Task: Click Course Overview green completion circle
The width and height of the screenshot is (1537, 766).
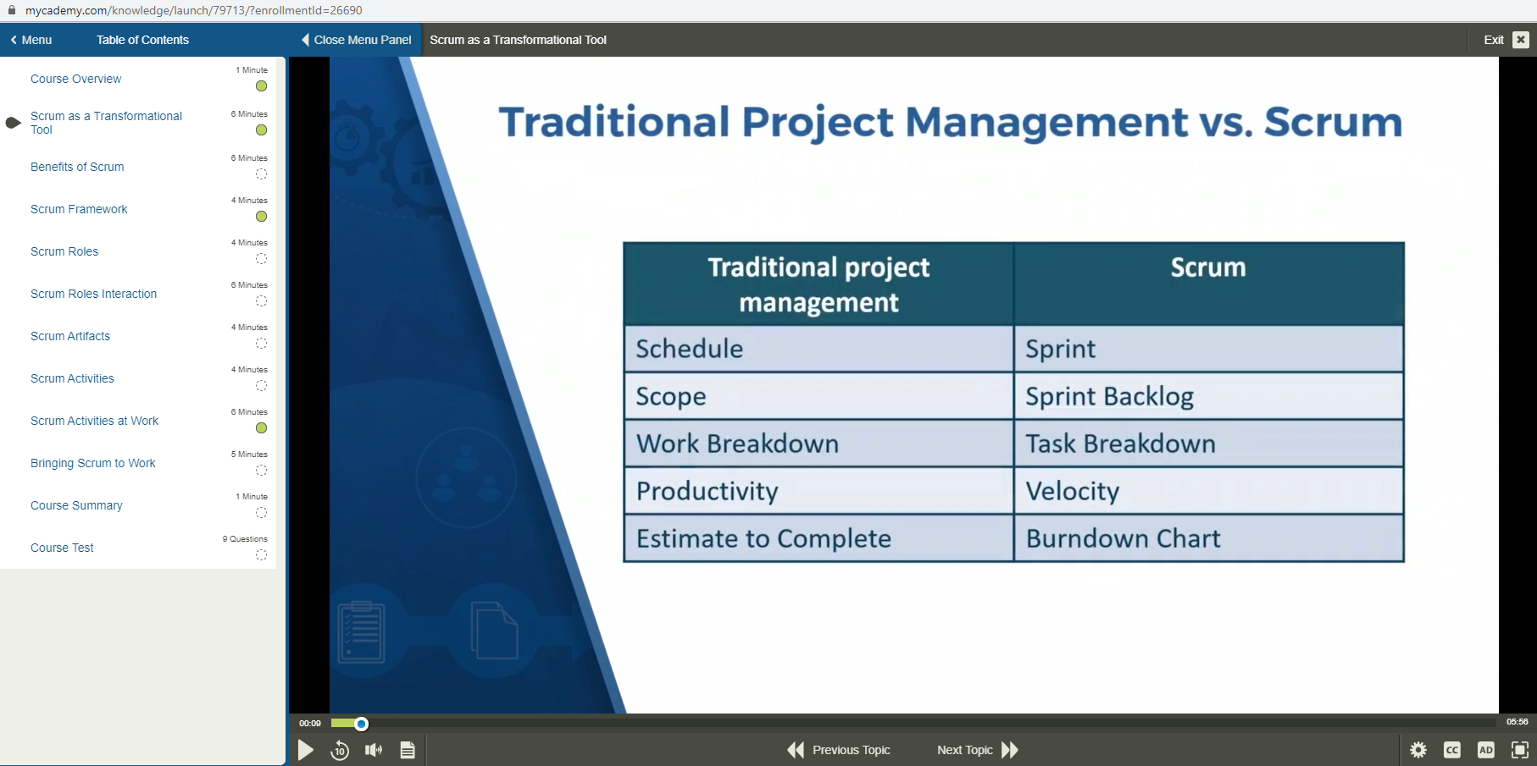Action: [261, 86]
